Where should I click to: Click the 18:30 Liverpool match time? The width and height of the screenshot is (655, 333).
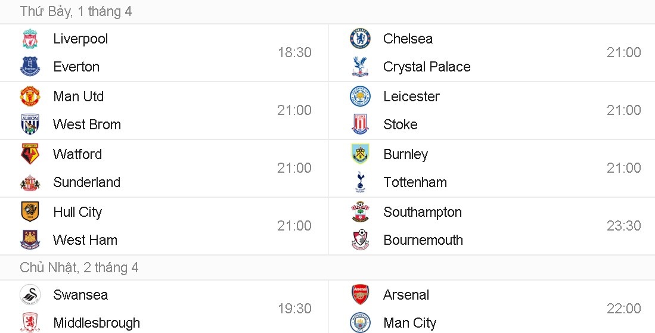294,52
